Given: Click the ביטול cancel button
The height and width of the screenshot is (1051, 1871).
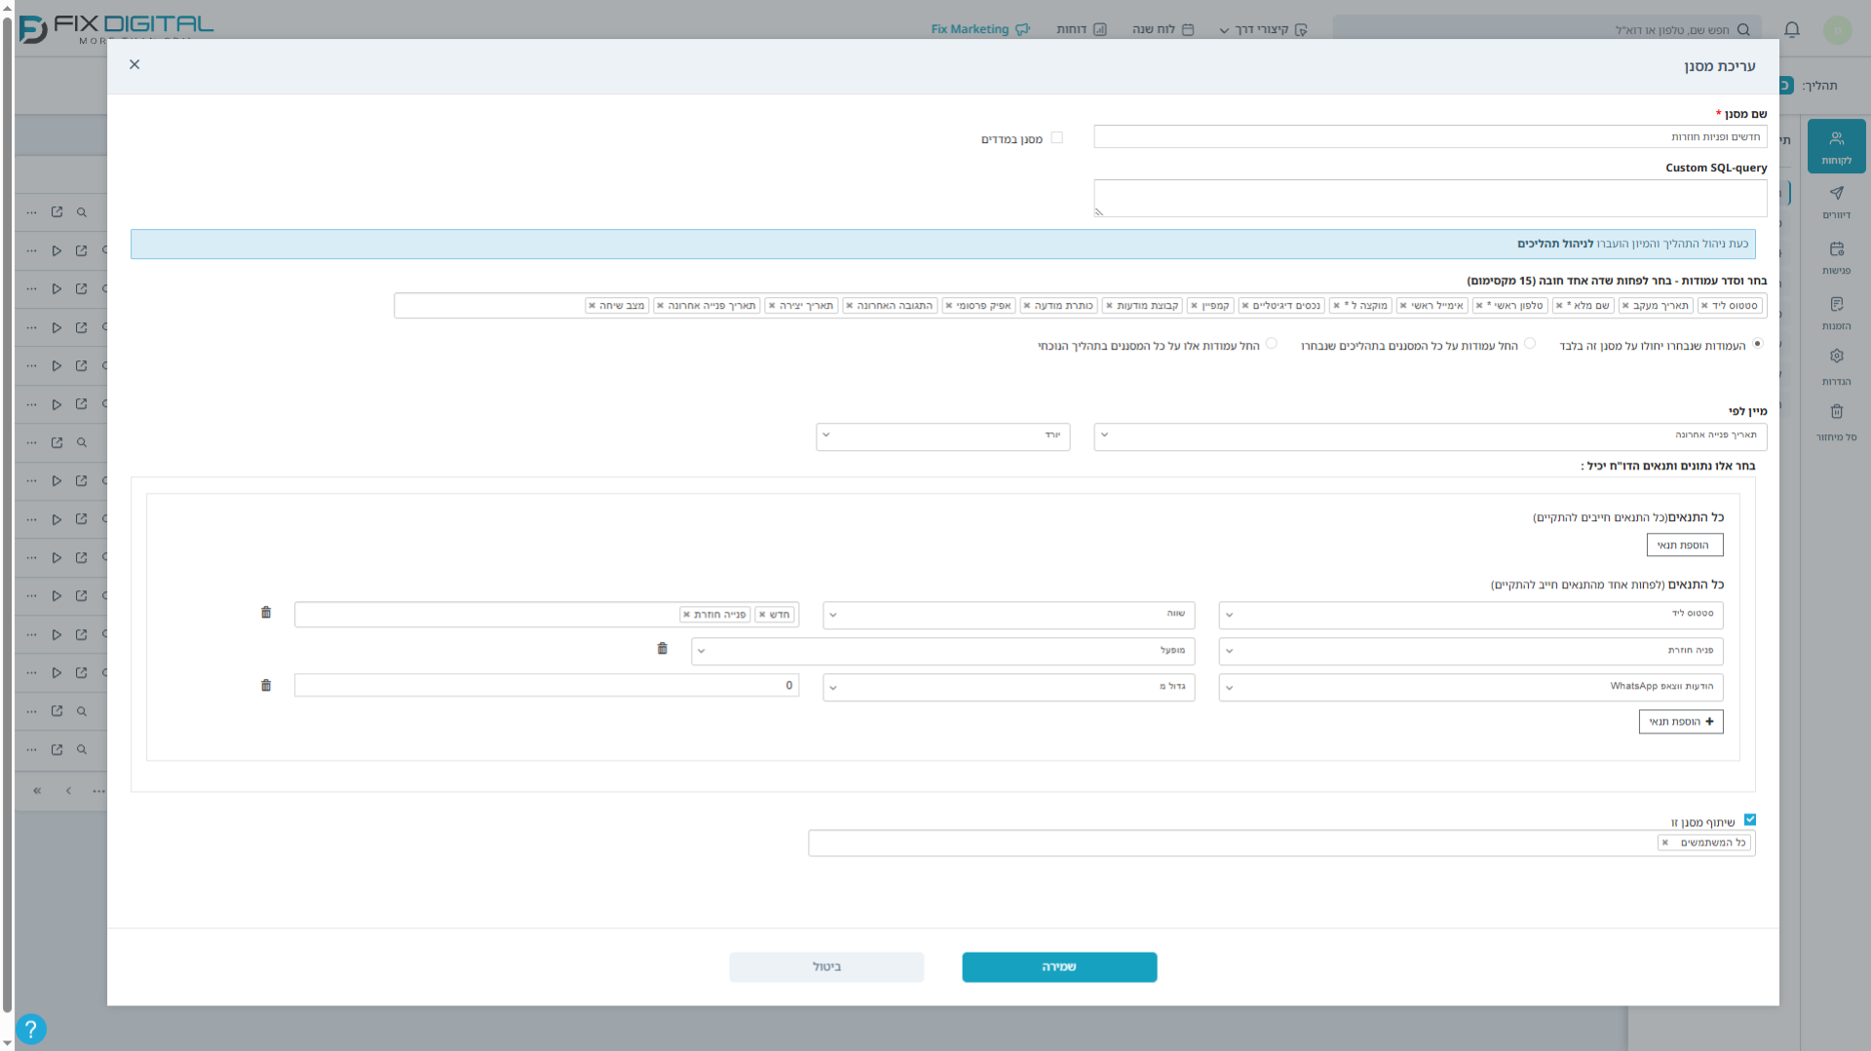Looking at the screenshot, I should pos(826,967).
